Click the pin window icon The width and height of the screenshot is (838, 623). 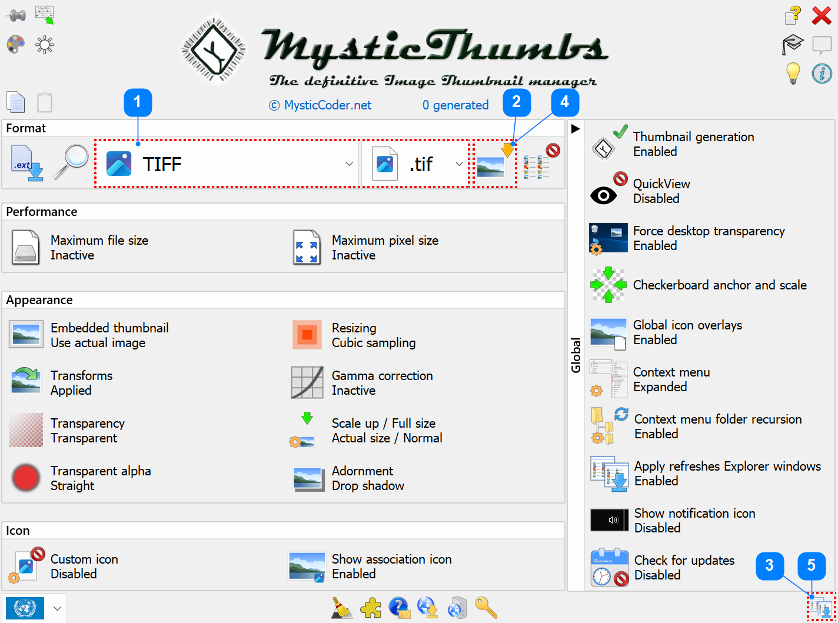tap(16, 15)
